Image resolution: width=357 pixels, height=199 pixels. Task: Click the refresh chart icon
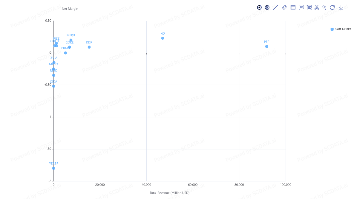tap(332, 7)
